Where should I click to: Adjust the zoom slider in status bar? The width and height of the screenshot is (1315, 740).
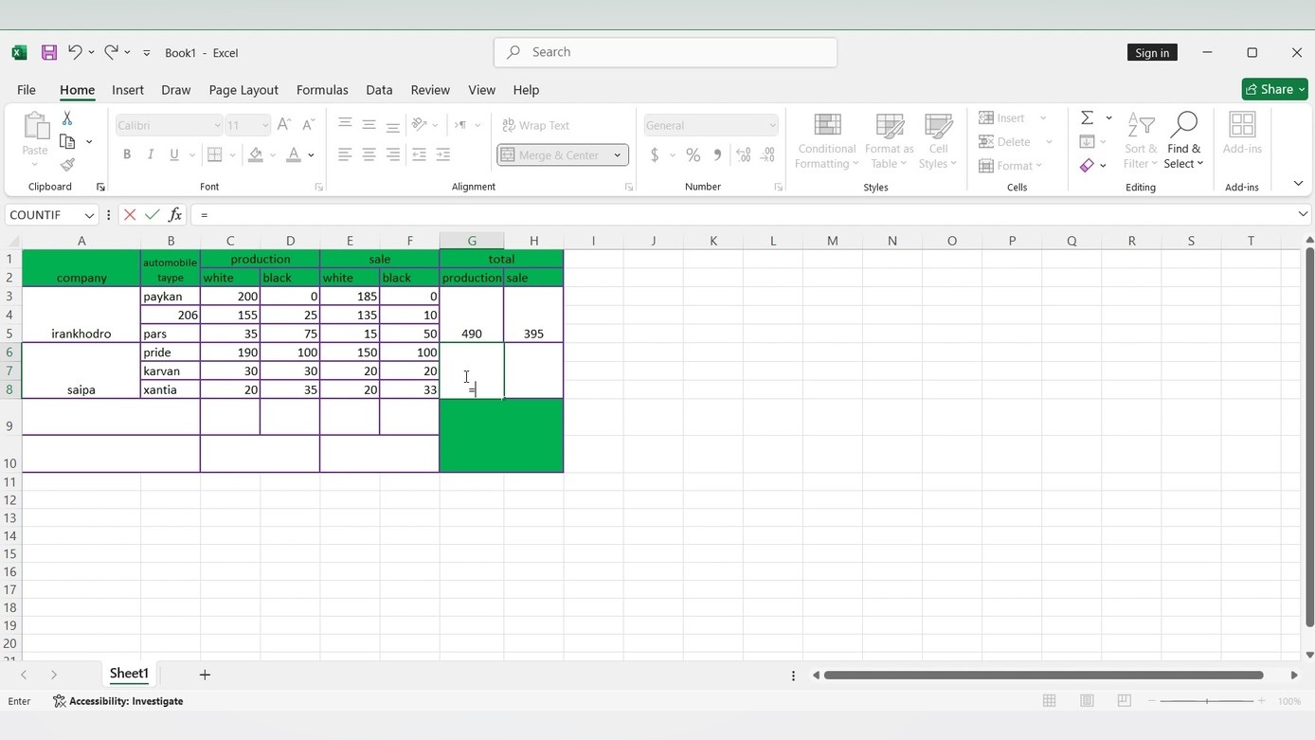(1207, 701)
